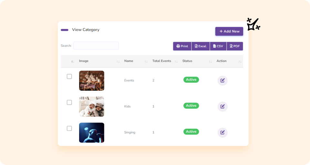
Task: Open the Events category thumbnail image
Action: [92, 81]
